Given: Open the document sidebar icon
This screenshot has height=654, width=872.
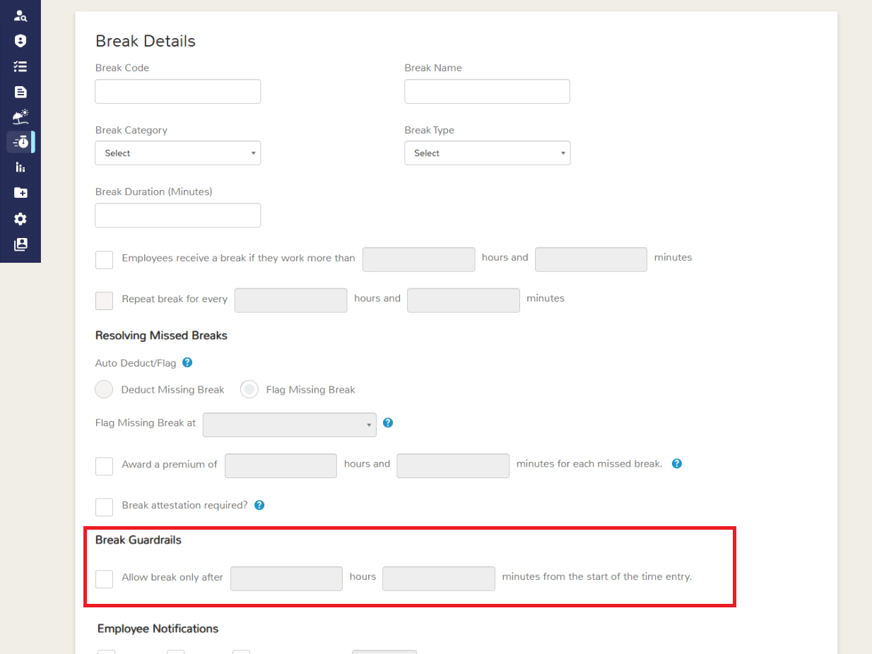Looking at the screenshot, I should [x=20, y=92].
